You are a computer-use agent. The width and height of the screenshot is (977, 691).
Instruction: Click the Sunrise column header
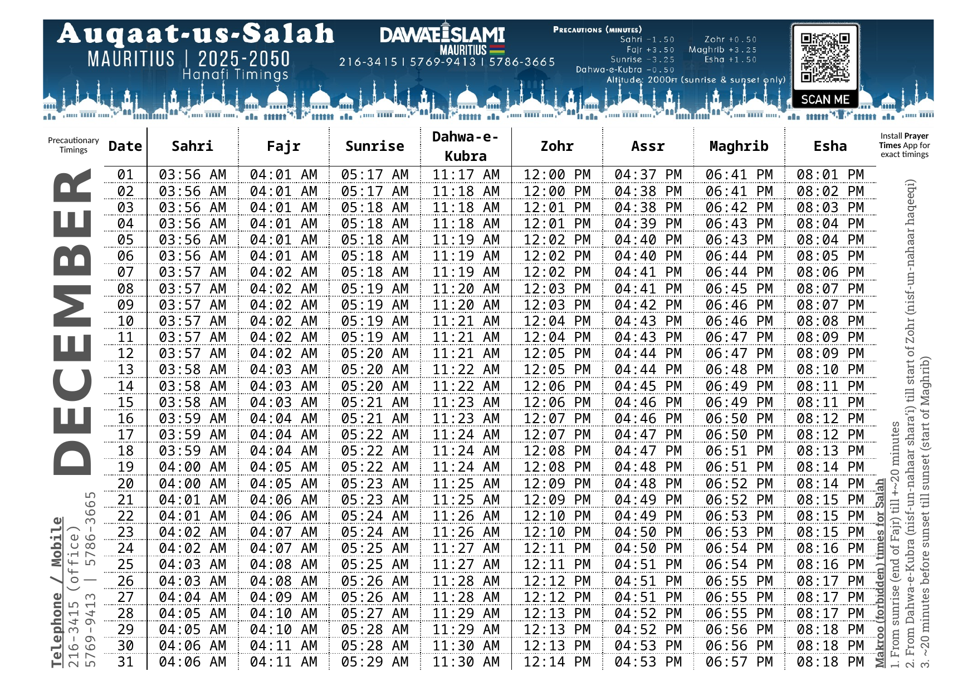[x=374, y=146]
